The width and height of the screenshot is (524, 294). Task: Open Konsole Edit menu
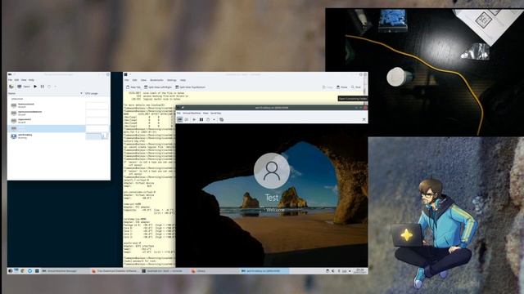(134, 80)
